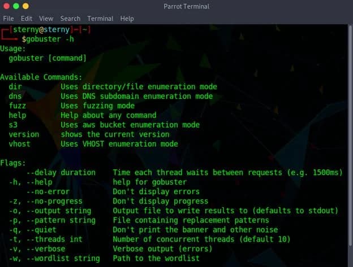This screenshot has height=267, width=353.
Task: Click 'Path to the wordlist' description
Action: click(x=156, y=259)
